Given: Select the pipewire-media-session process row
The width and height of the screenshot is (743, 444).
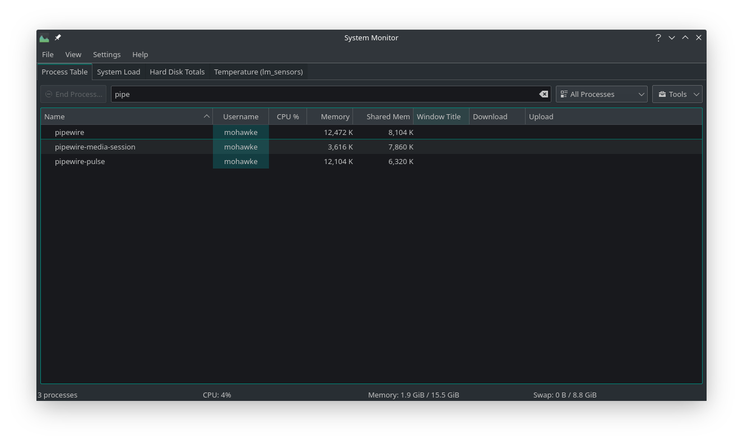Looking at the screenshot, I should (95, 147).
